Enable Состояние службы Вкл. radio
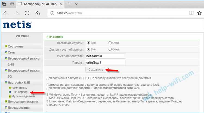This screenshot has height=113, width=204. pyautogui.click(x=88, y=43)
